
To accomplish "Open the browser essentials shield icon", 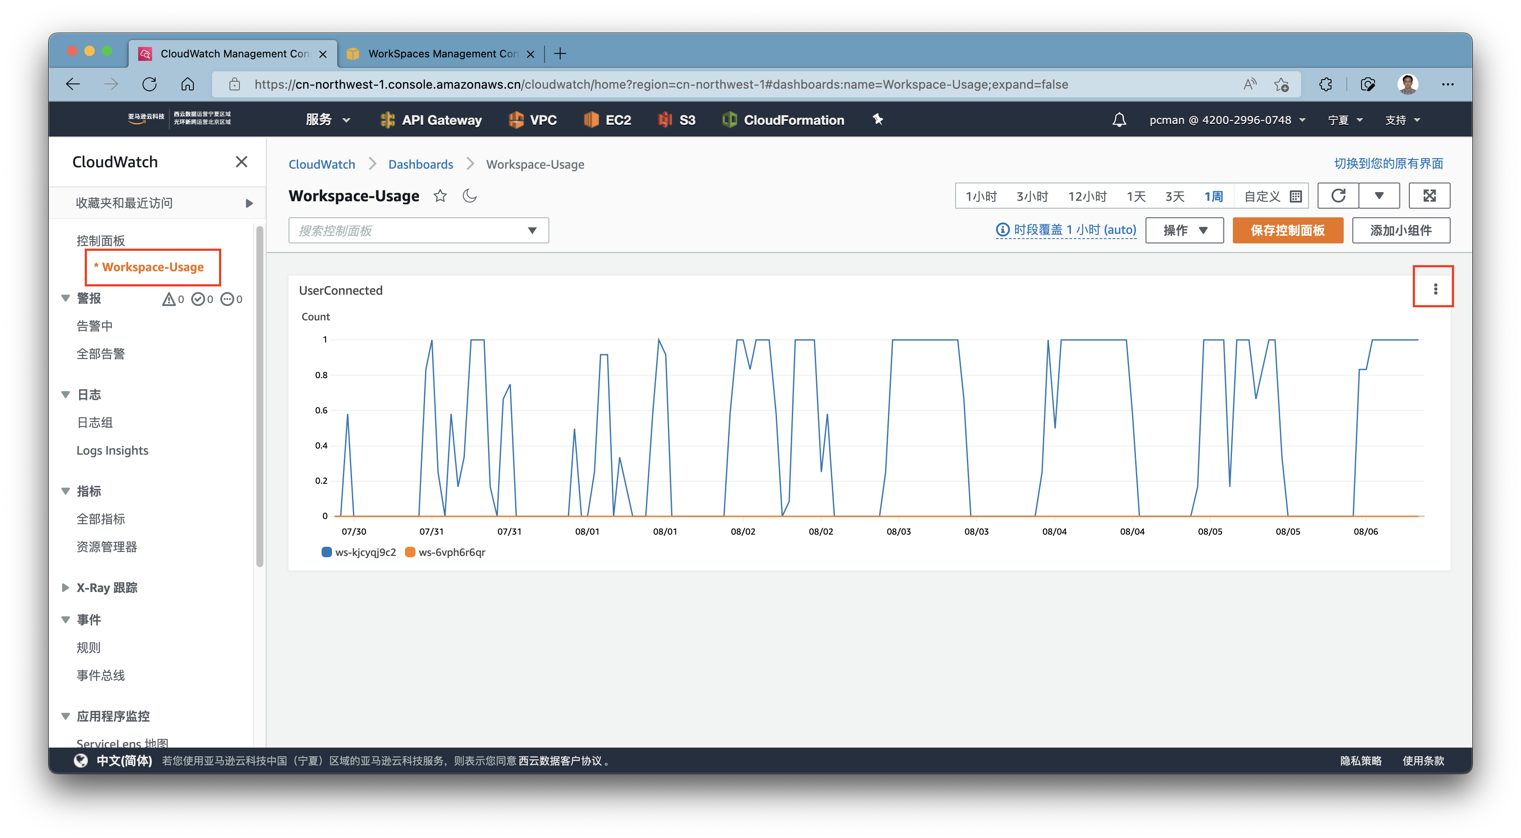I will pyautogui.click(x=1368, y=84).
